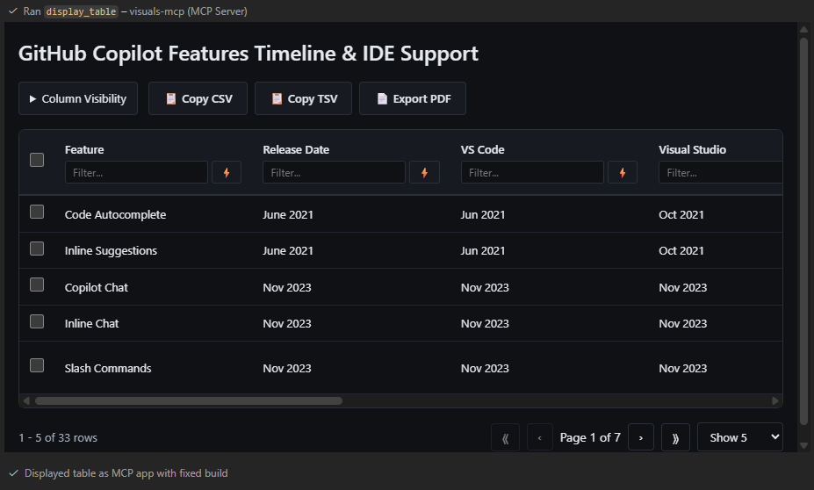Screen dimensions: 814x490
Task: Click the lightning icon beside VS Code filter
Action: (623, 173)
